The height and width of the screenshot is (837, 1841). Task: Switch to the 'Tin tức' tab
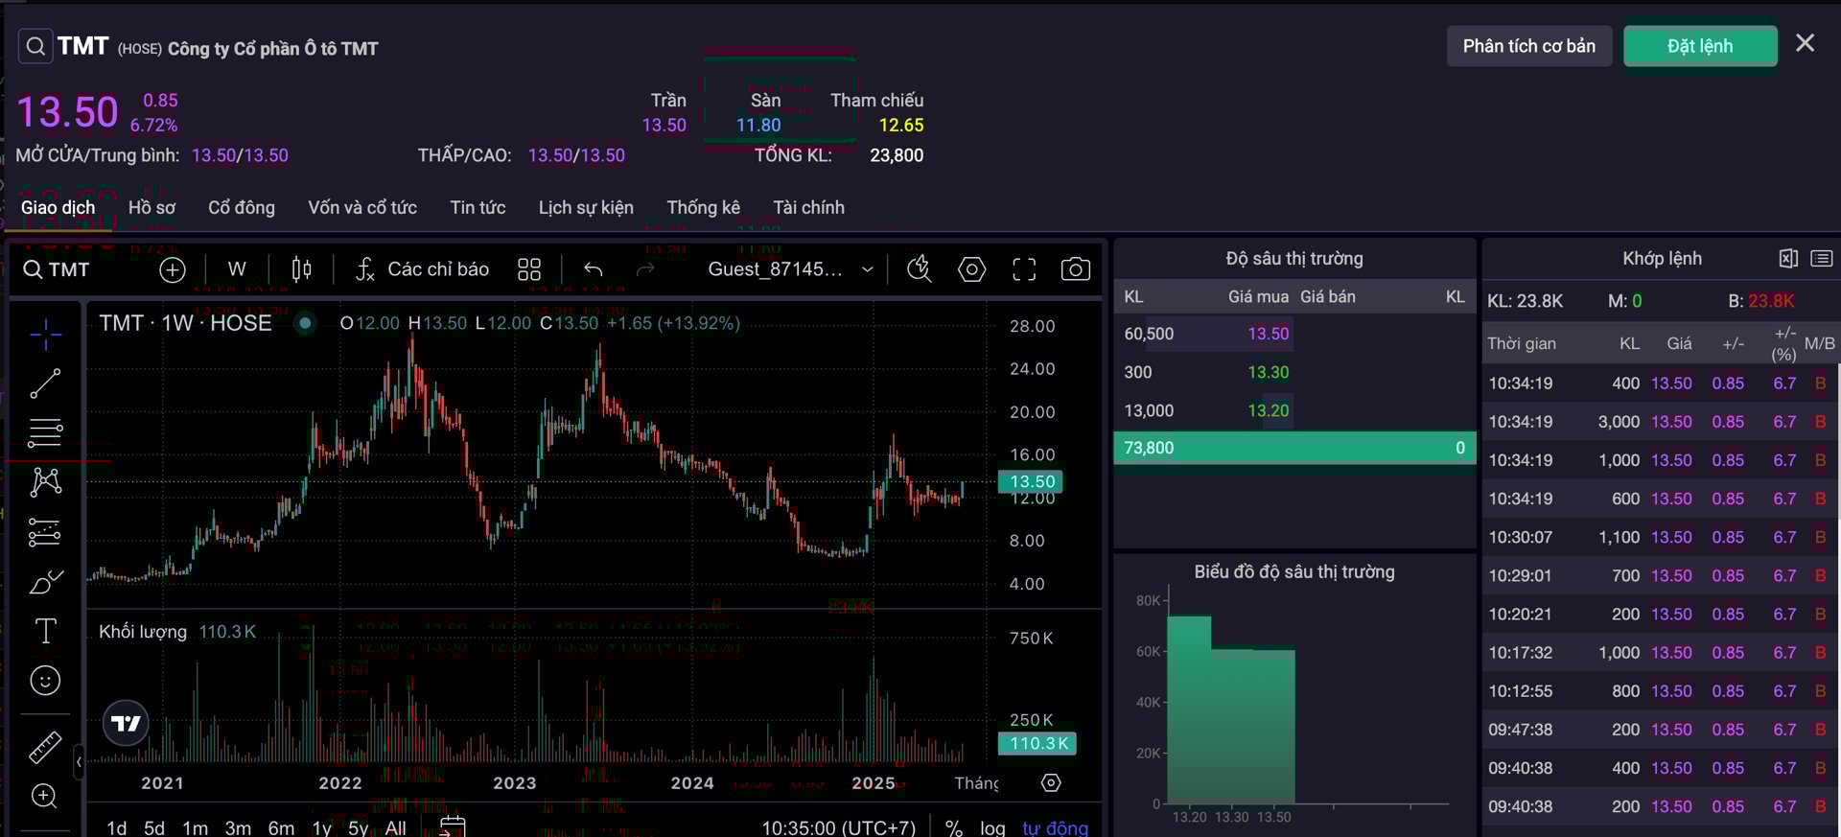pos(478,208)
